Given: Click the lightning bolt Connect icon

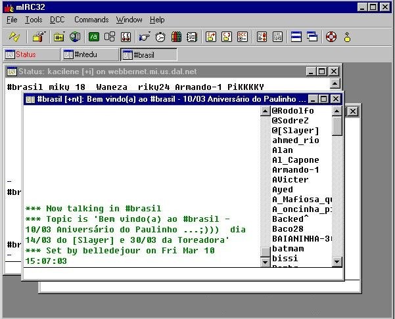Looking at the screenshot, I should [x=14, y=37].
